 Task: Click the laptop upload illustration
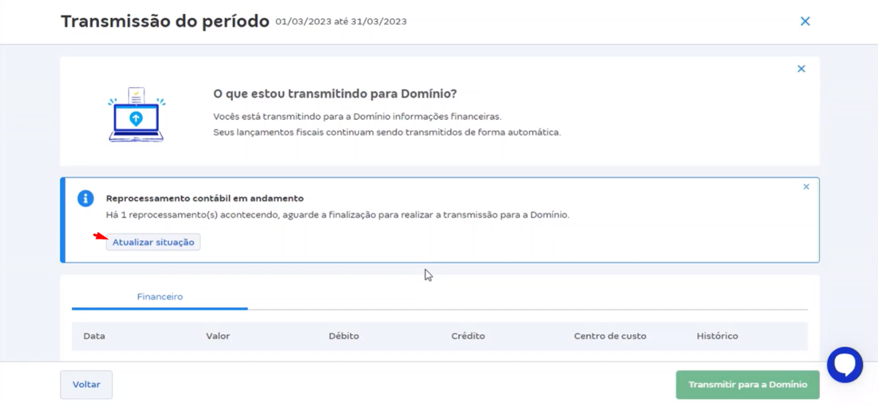pyautogui.click(x=136, y=115)
